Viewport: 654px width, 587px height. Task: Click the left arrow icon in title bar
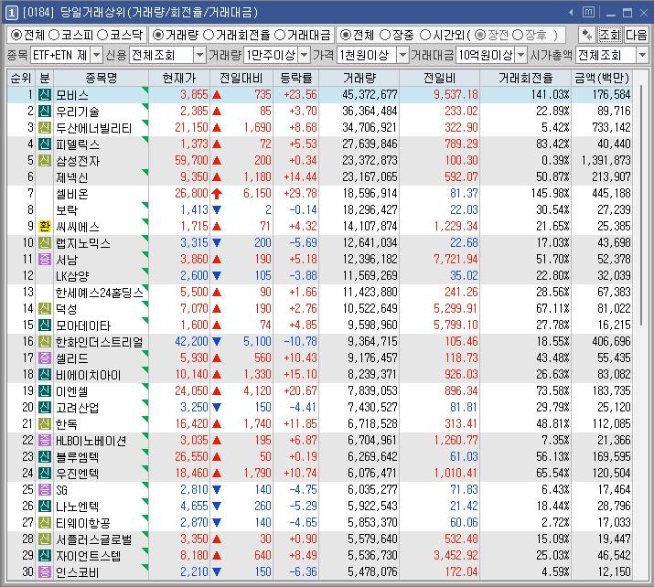coord(571,13)
